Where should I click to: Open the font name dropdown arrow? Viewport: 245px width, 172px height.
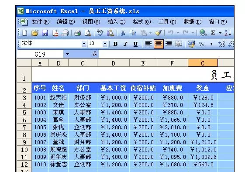[84, 44]
